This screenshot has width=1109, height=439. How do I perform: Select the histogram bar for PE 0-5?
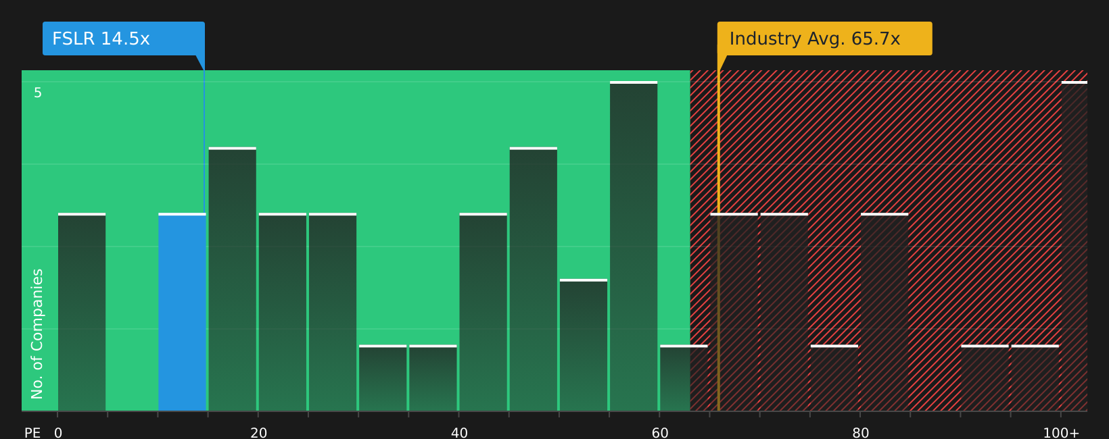click(x=82, y=312)
